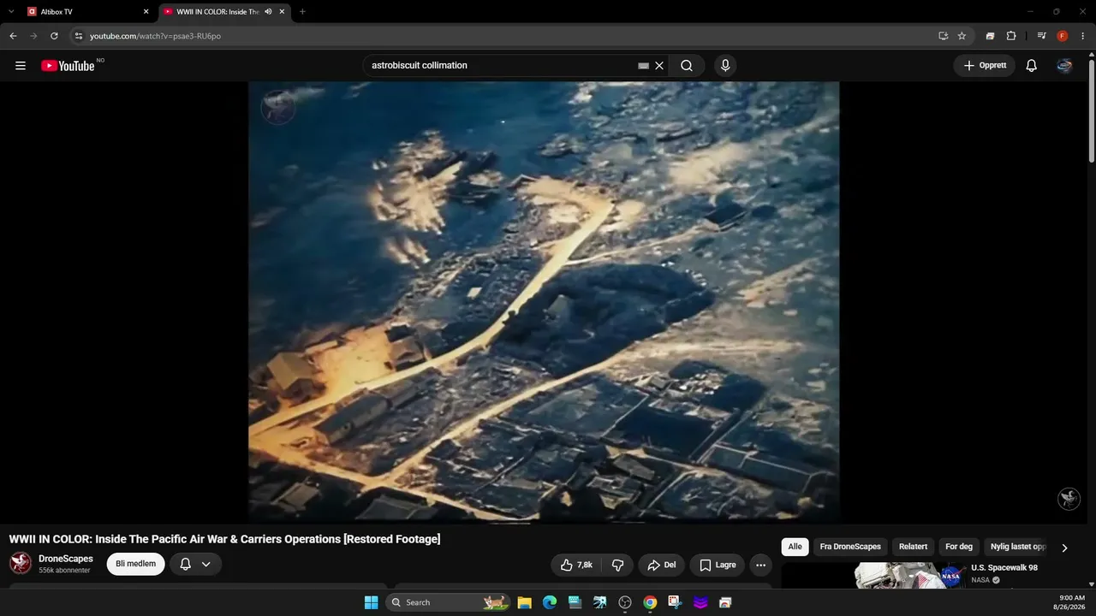Open the YouTube account avatar menu
Screen dimensions: 1096x616
tap(1064, 66)
